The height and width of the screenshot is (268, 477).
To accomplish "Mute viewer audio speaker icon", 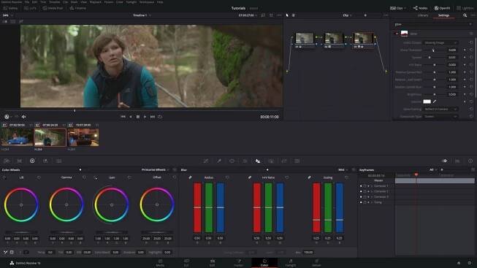I will (23, 117).
